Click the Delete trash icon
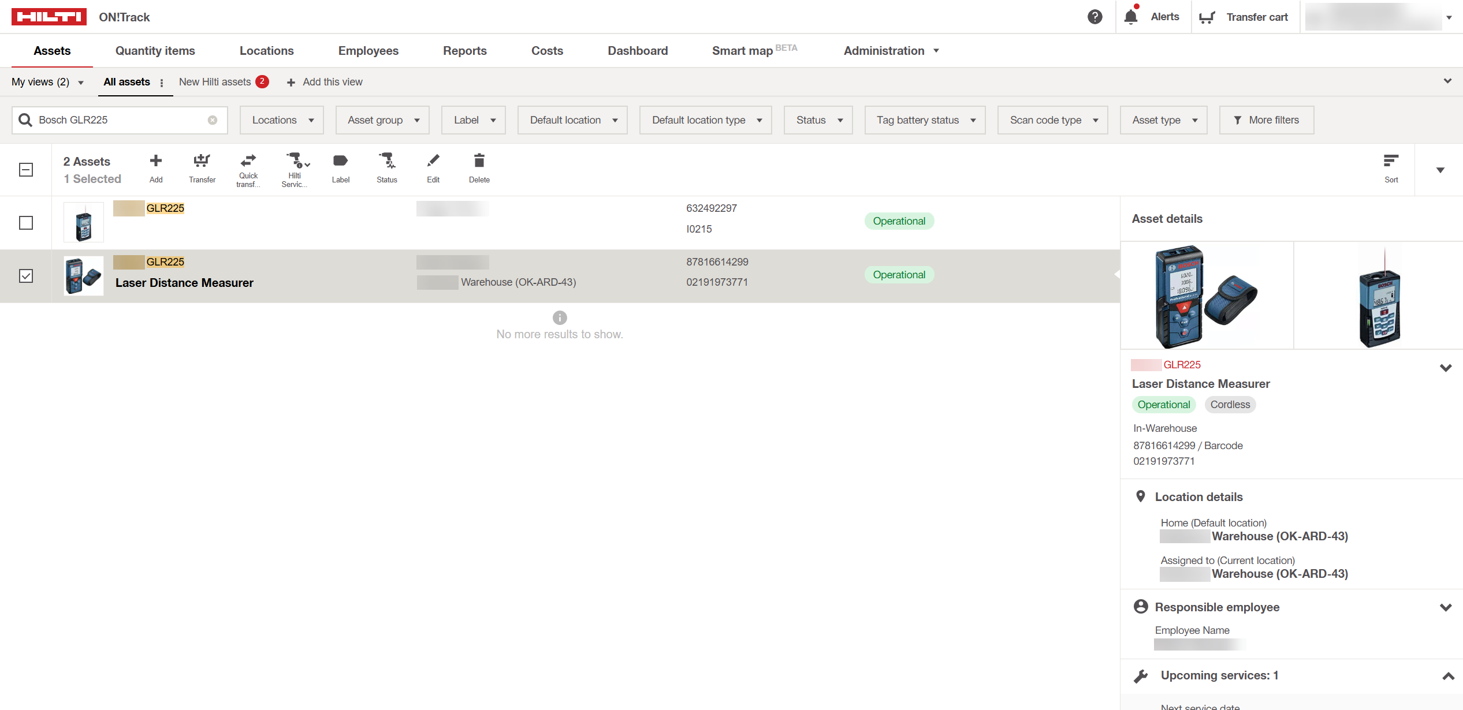The width and height of the screenshot is (1463, 710). [x=479, y=160]
